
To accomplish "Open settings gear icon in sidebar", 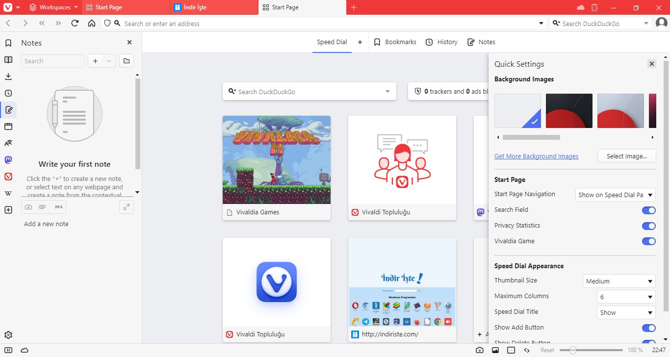I will coord(8,335).
